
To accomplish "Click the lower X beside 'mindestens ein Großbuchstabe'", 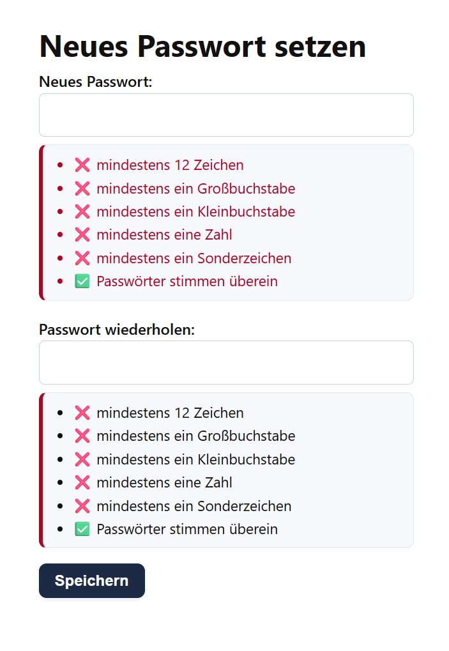I will pos(82,436).
